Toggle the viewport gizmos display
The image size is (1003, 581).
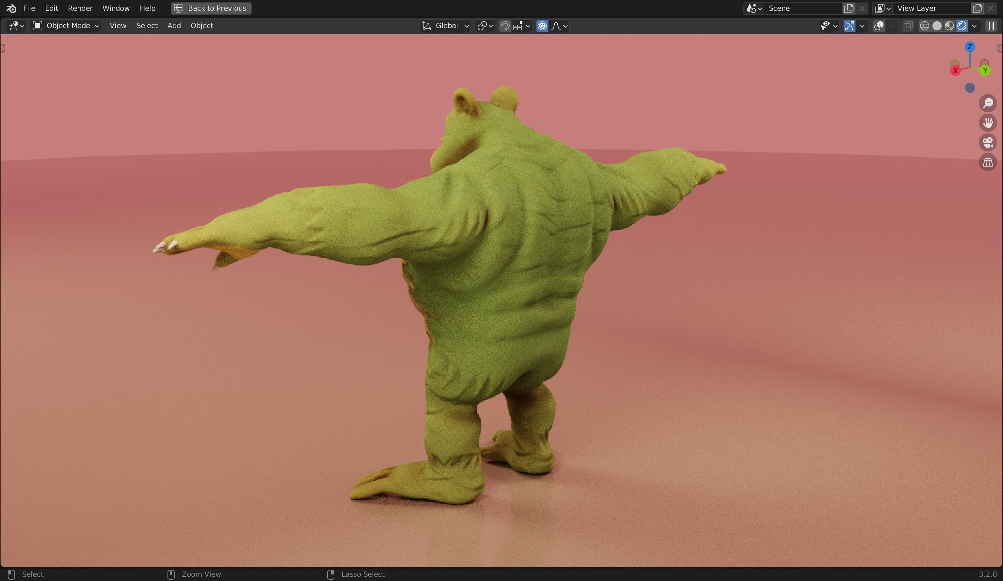point(849,26)
